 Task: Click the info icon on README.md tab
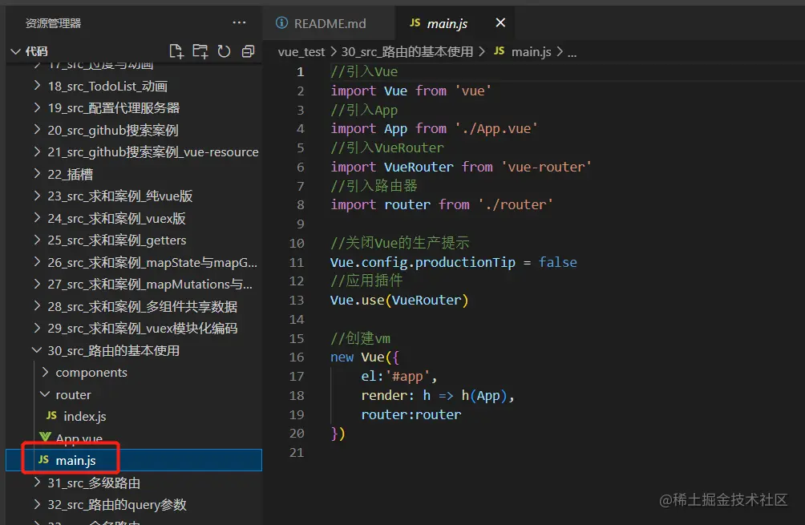point(281,23)
